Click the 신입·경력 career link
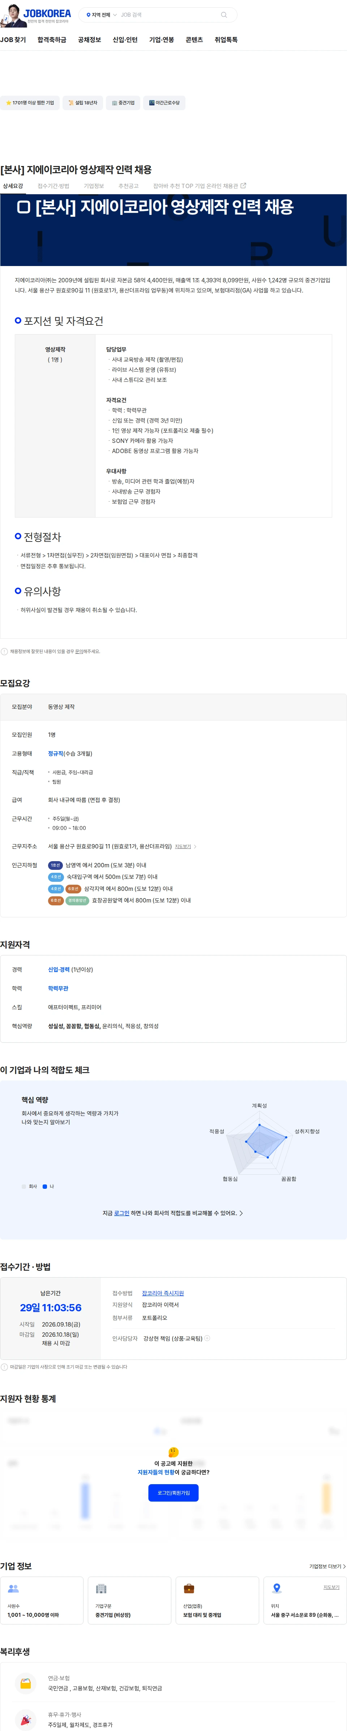The height and width of the screenshot is (1731, 347). [x=59, y=969]
